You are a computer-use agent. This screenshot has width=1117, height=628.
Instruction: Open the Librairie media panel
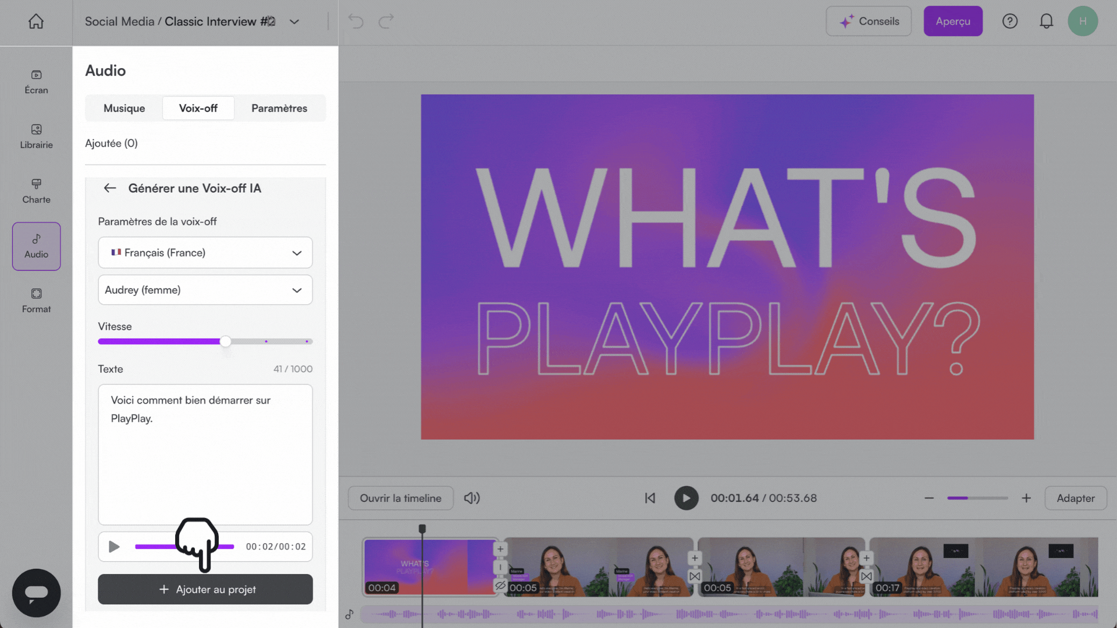36,136
